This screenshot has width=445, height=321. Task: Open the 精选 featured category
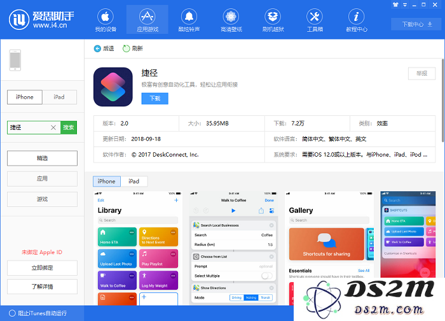tap(43, 158)
